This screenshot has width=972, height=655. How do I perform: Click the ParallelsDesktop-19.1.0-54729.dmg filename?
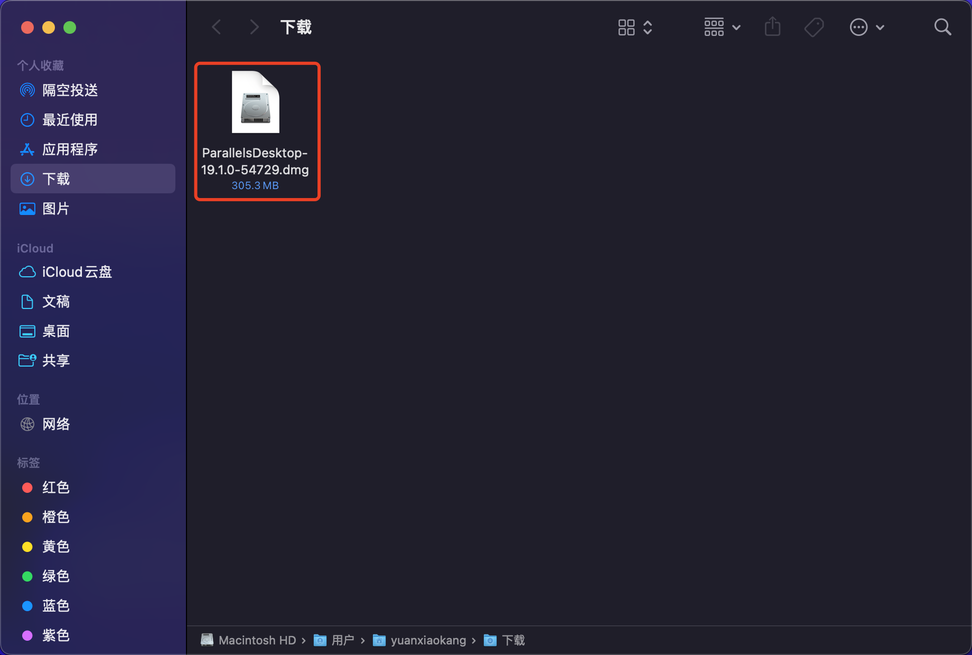click(x=255, y=161)
